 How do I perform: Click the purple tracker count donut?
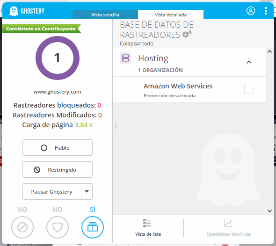tap(58, 58)
